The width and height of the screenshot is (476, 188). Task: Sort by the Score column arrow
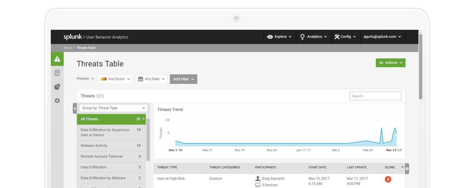pos(402,167)
